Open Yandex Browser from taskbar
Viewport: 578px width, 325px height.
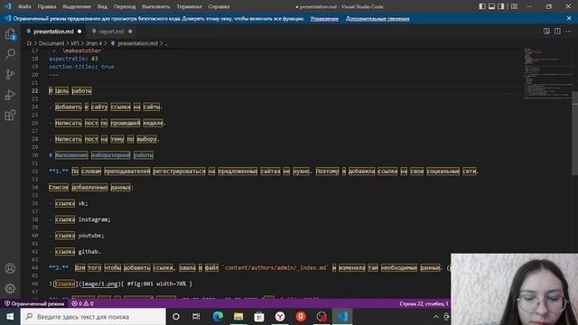280,317
